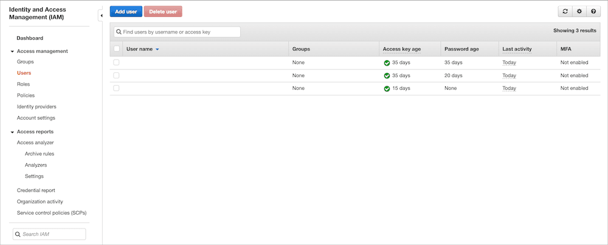Open Roles in the sidebar
Image resolution: width=608 pixels, height=245 pixels.
pos(23,84)
